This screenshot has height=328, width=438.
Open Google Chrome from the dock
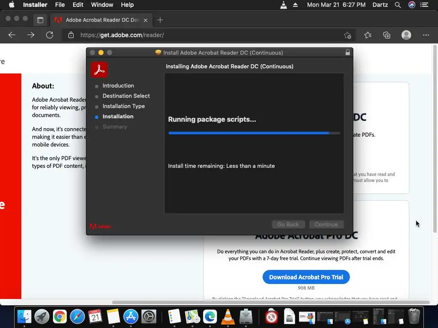click(x=60, y=316)
